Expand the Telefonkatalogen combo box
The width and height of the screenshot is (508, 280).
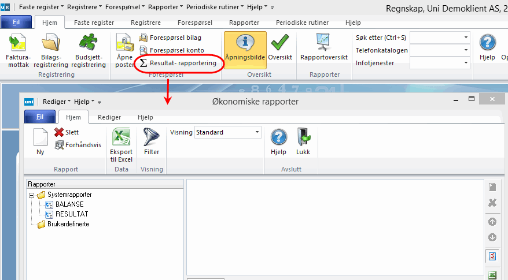click(466, 50)
